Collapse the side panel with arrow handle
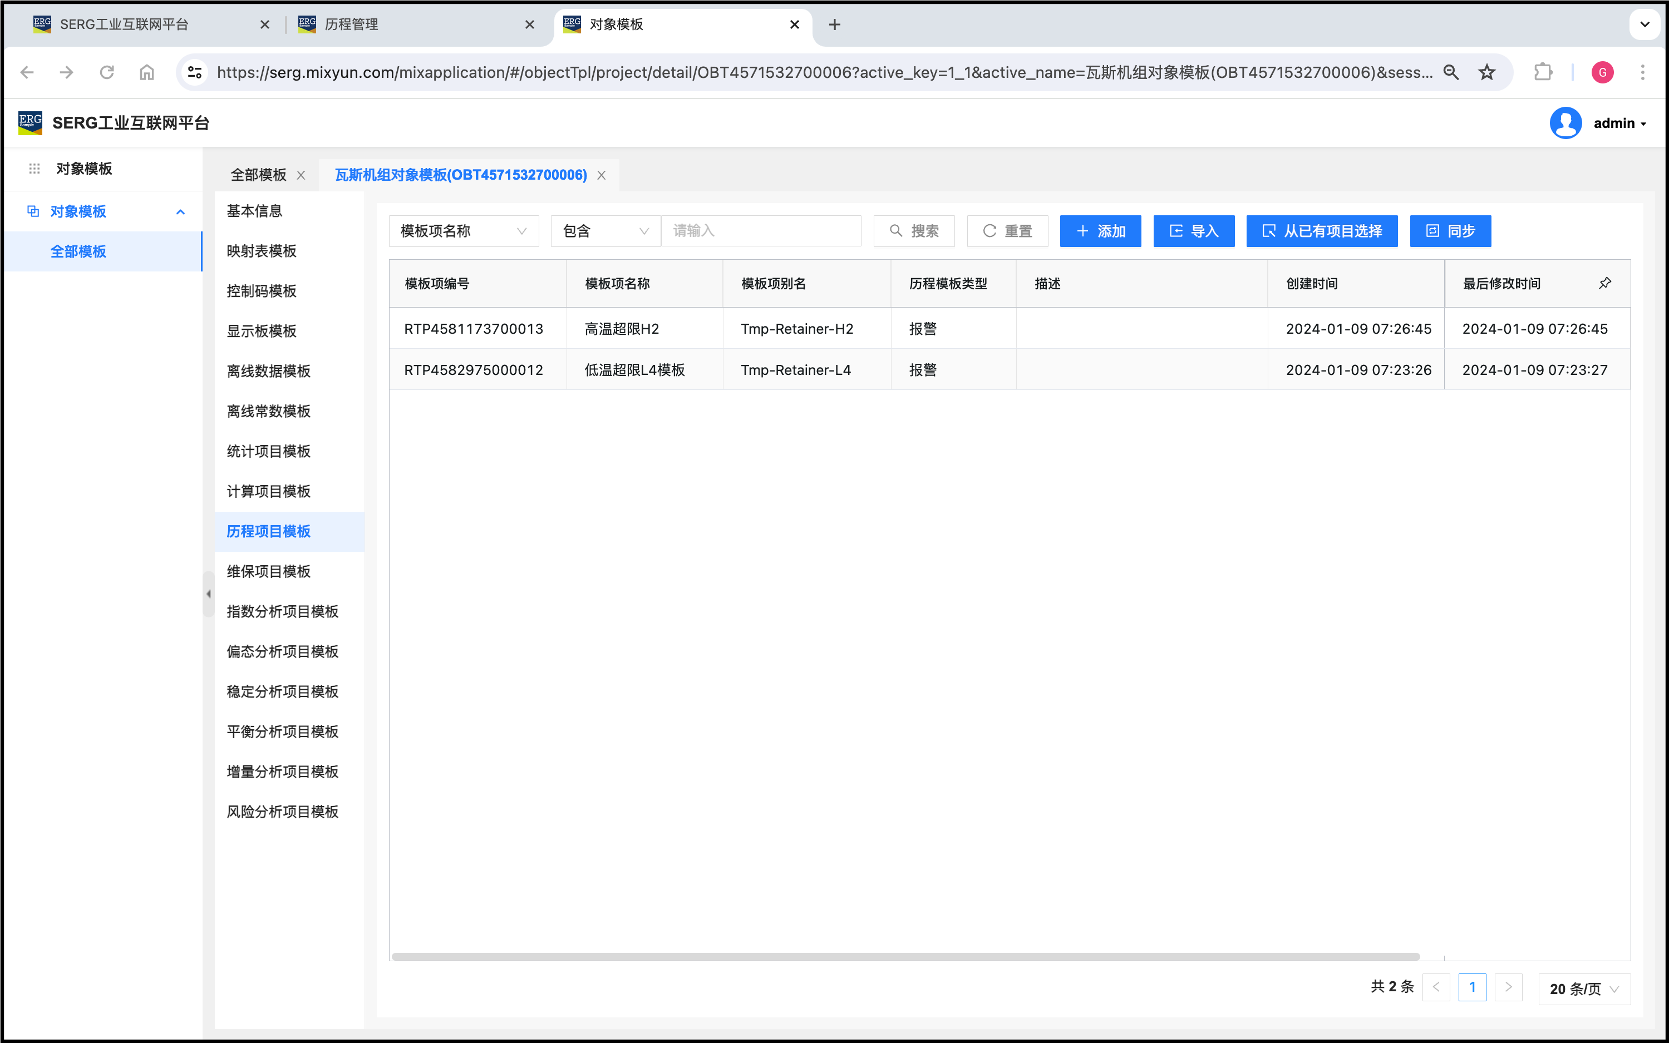Image resolution: width=1669 pixels, height=1043 pixels. 208,594
